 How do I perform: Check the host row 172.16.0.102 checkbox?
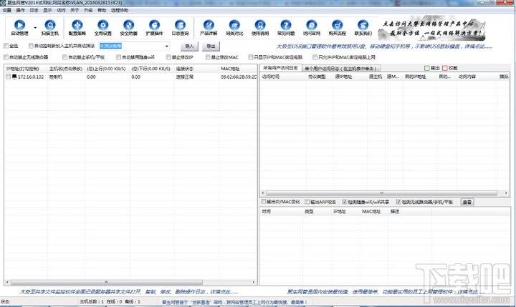(x=8, y=77)
